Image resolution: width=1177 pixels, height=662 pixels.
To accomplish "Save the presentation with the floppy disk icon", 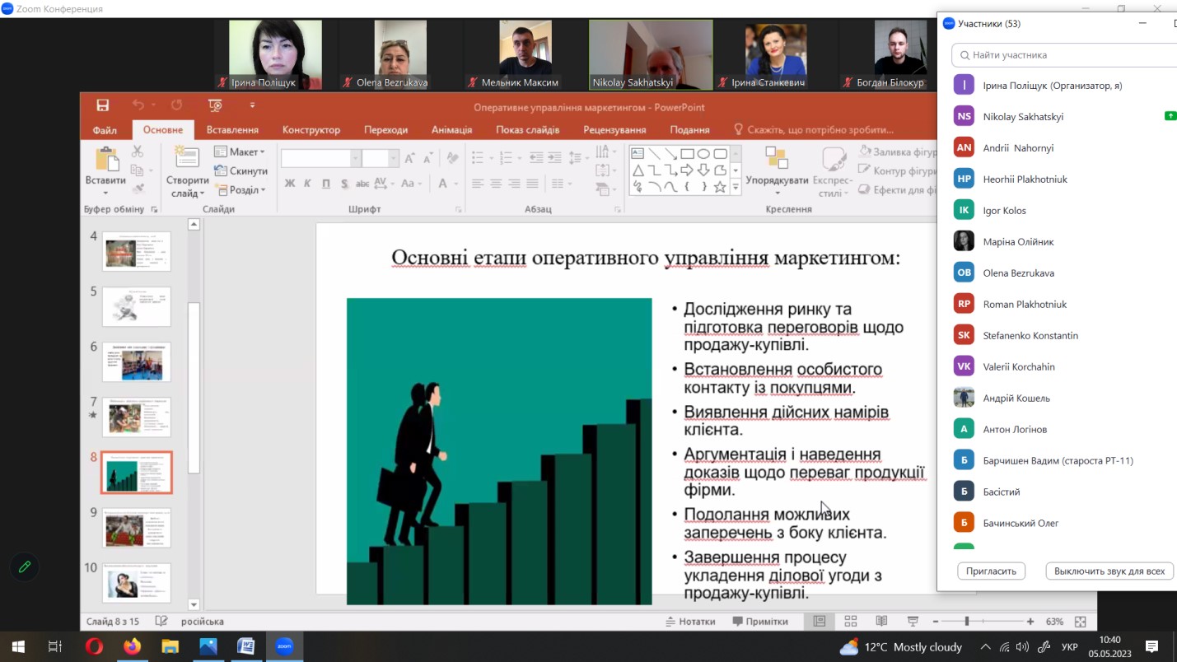I will click(x=102, y=105).
